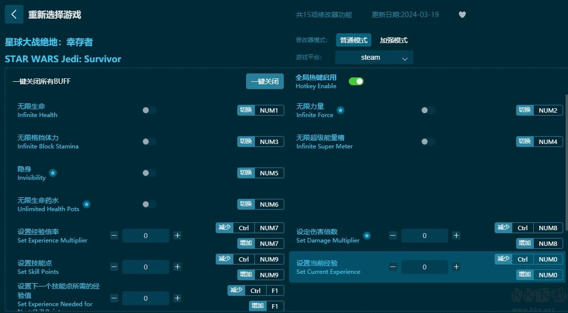Viewport: 568px width, 313px height.
Task: Switch to 加强模式 trainer mode
Action: point(393,40)
